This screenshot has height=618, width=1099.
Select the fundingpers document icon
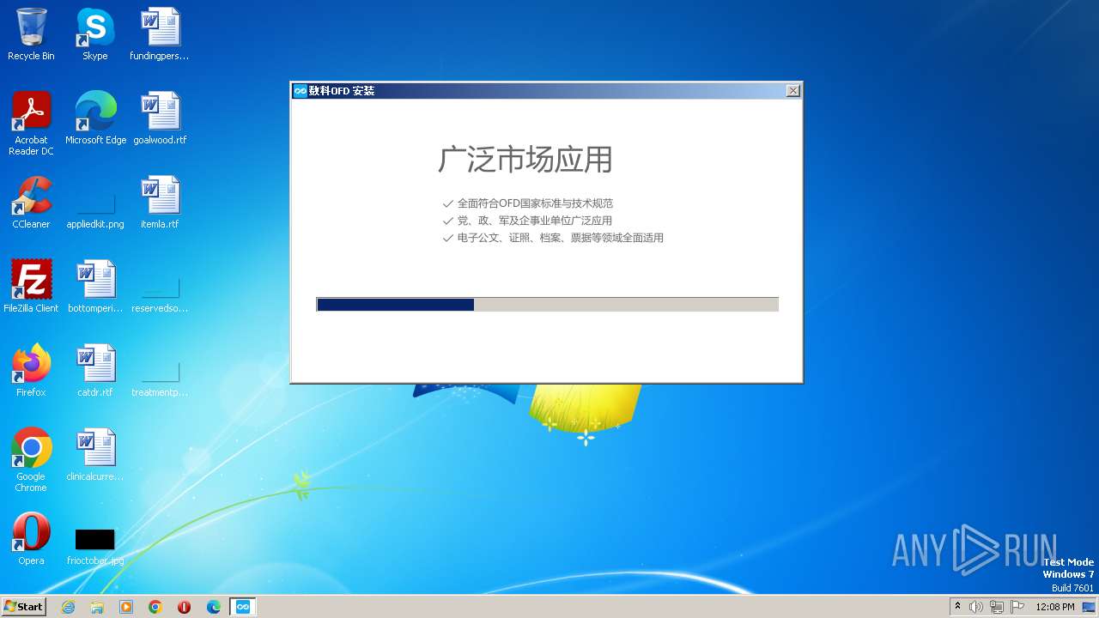pyautogui.click(x=160, y=34)
